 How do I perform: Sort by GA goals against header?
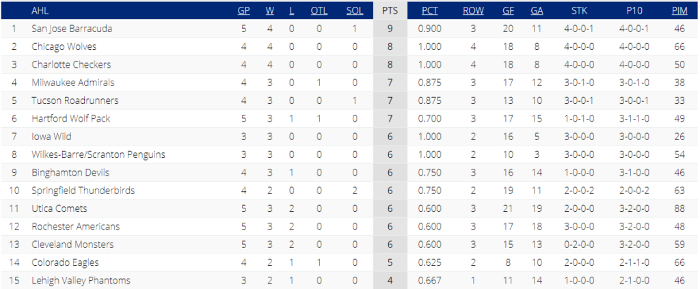[x=537, y=11]
